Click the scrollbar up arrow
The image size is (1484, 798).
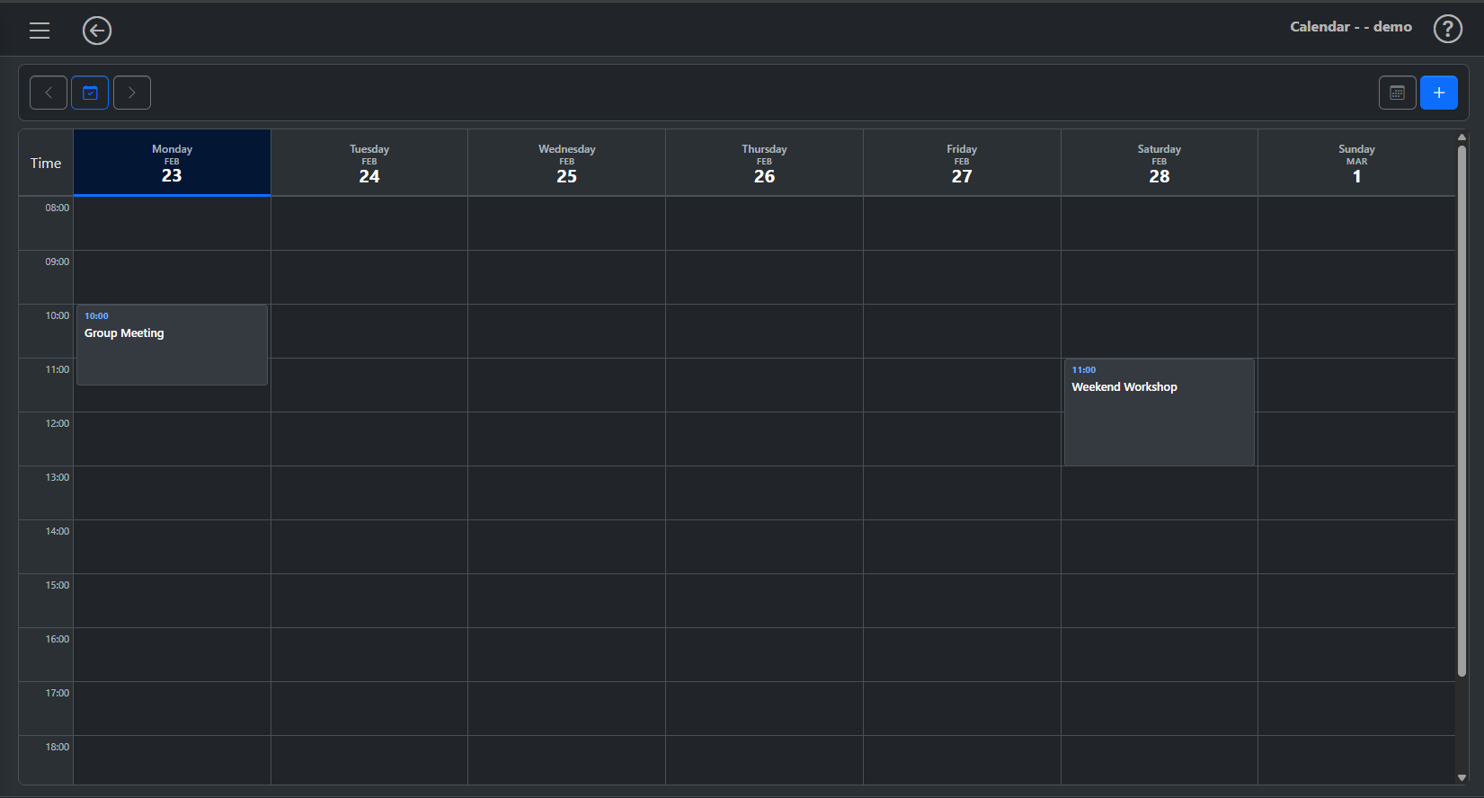coord(1462,137)
